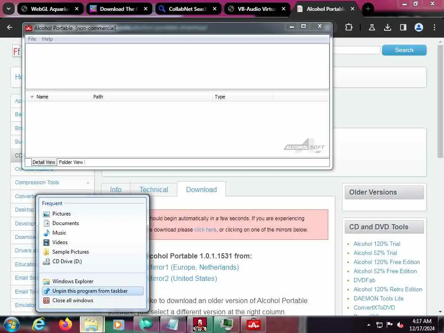Expand Compression Tools category arrow
This screenshot has width=444, height=333.
tap(88, 183)
